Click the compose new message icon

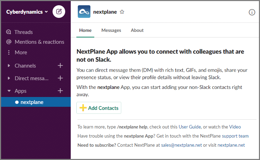tap(59, 12)
